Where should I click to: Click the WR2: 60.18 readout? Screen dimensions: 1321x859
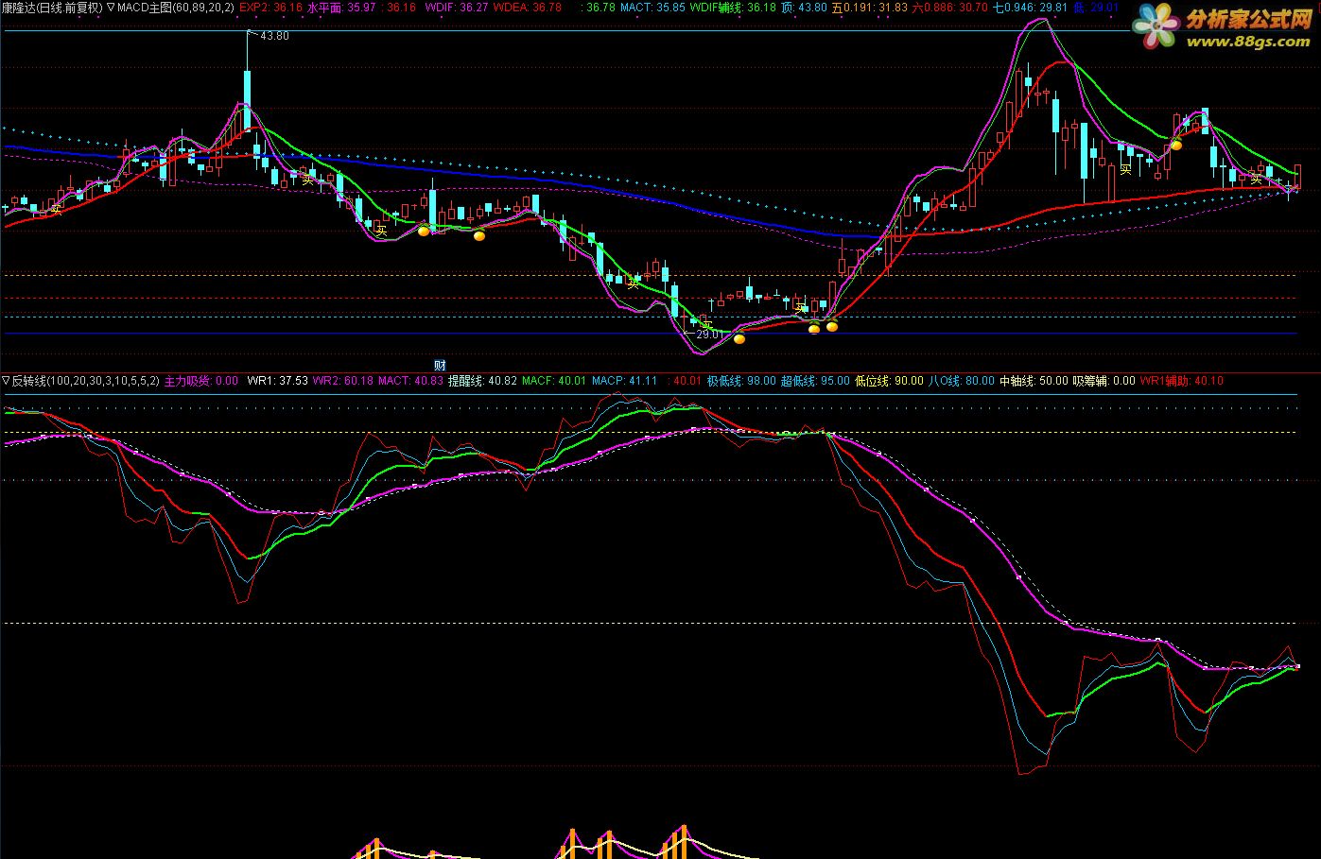(343, 381)
